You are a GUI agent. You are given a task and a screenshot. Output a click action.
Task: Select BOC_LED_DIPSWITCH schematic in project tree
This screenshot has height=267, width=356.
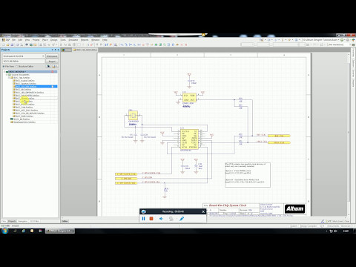30,93
